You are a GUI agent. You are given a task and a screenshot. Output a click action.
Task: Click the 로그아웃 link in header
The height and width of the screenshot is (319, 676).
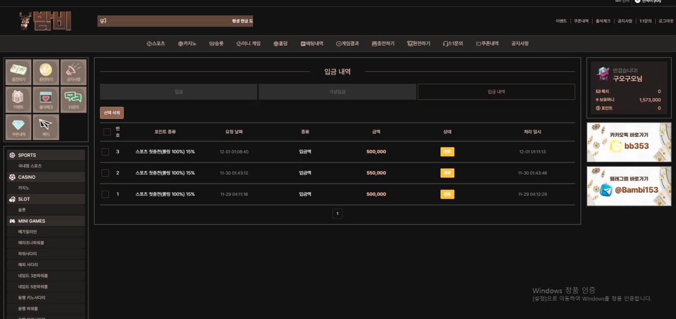click(x=665, y=21)
